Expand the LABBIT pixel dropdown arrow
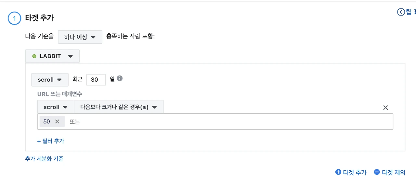This screenshot has height=183, width=416. 71,56
